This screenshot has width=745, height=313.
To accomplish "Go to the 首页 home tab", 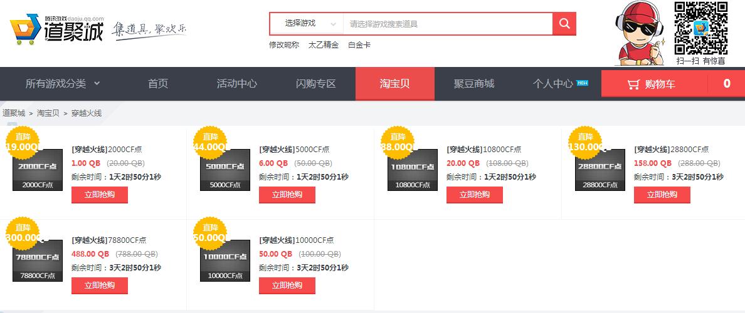I will pyautogui.click(x=158, y=84).
